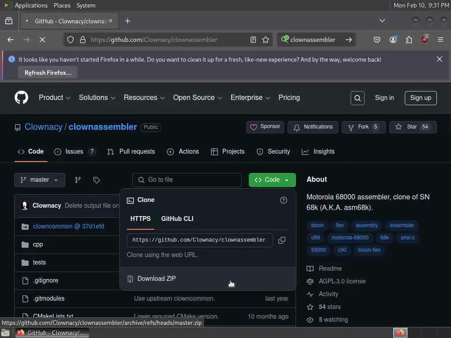
Task: Fork the clownassembler repository
Action: point(363,127)
